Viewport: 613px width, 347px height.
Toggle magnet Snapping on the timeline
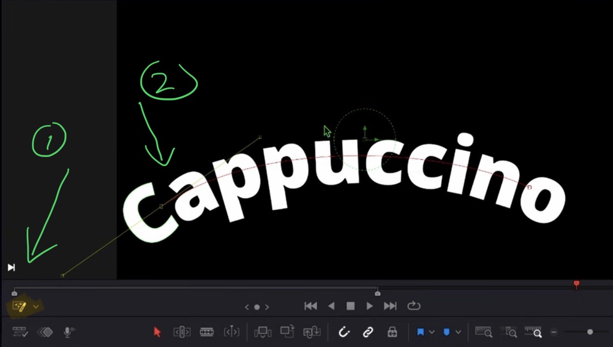pyautogui.click(x=344, y=332)
